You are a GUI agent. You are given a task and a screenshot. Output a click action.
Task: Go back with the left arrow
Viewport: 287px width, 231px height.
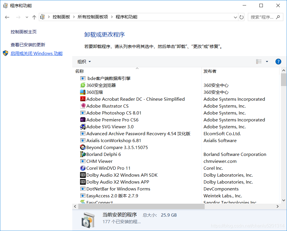[7, 17]
